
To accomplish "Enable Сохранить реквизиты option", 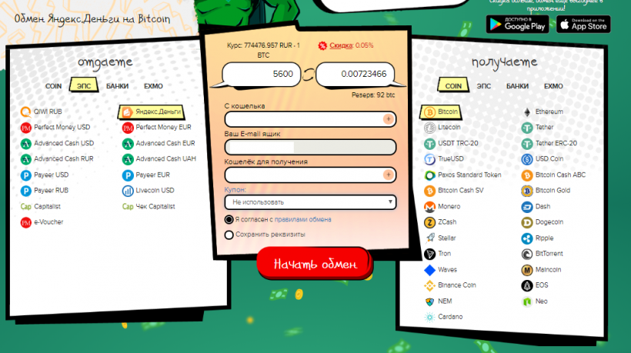I will click(x=229, y=235).
